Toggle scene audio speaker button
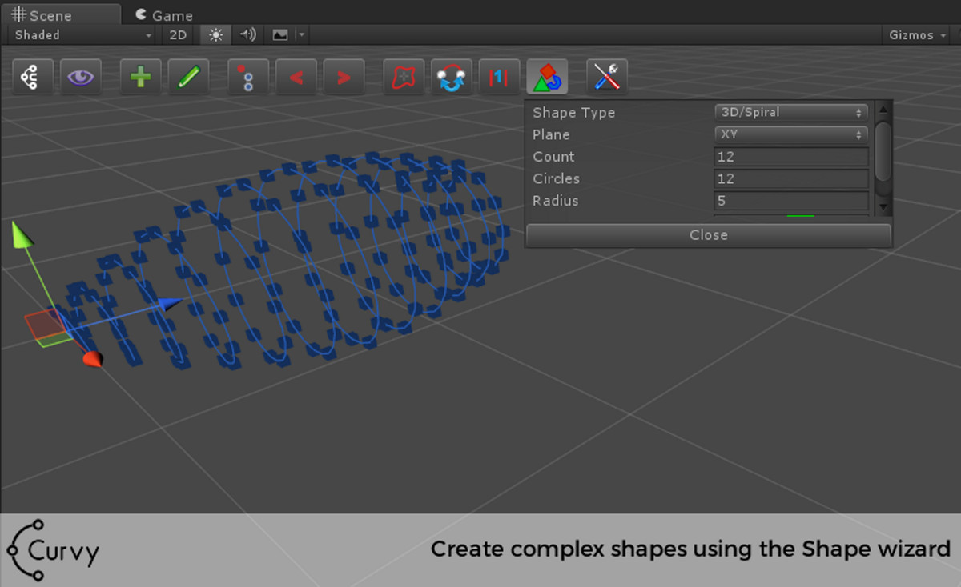Viewport: 961px width, 587px height. (x=248, y=35)
